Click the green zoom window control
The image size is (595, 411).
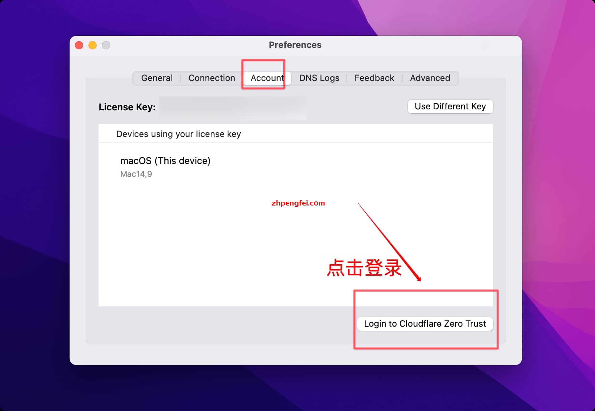pyautogui.click(x=106, y=45)
